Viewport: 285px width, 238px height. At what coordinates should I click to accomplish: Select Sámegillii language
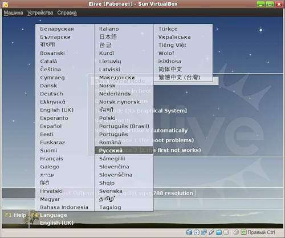coord(112,159)
